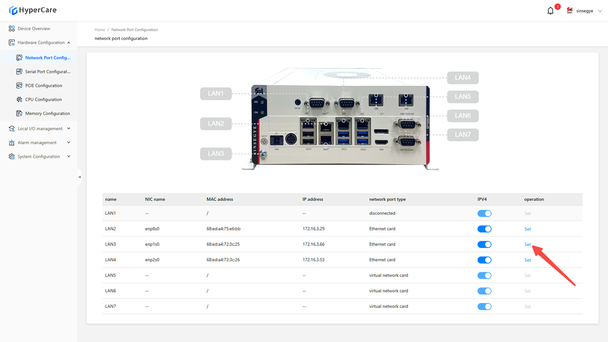Click the Memory Configuration icon

(19, 114)
